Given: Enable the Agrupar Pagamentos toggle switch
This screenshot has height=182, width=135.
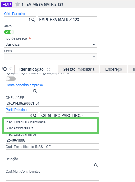Looking at the screenshot, I should 10,79.
